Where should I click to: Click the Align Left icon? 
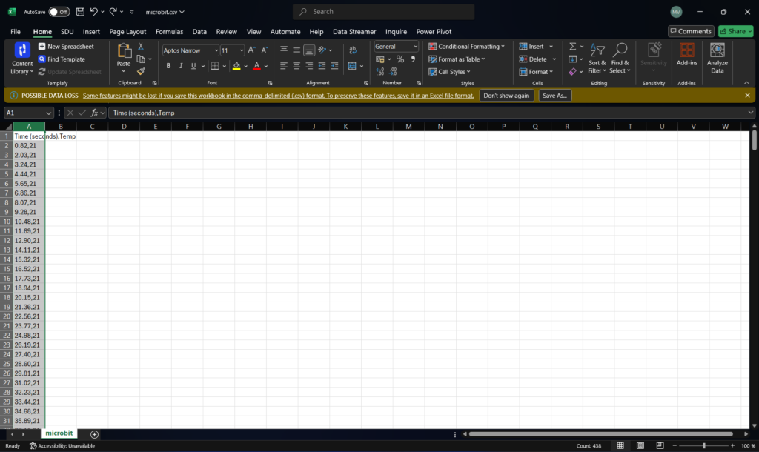point(284,66)
